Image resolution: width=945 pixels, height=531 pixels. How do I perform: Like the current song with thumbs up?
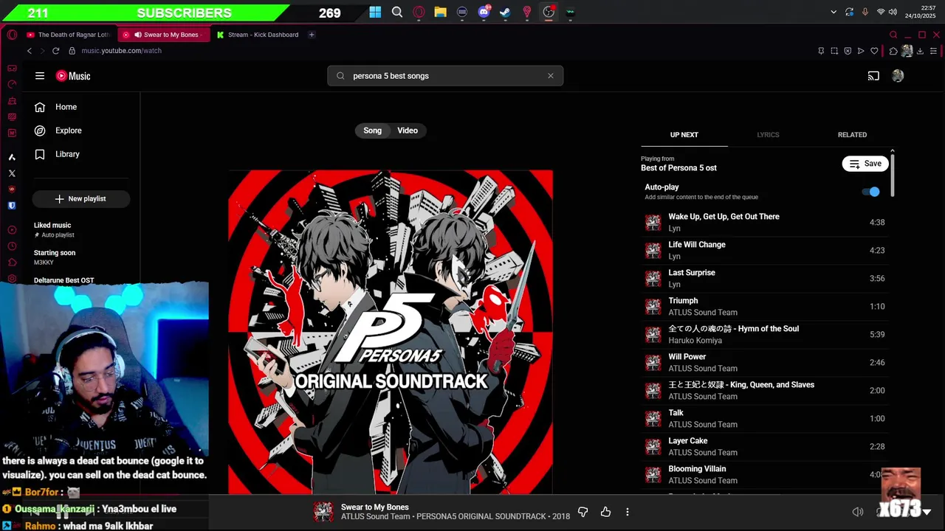[605, 512]
